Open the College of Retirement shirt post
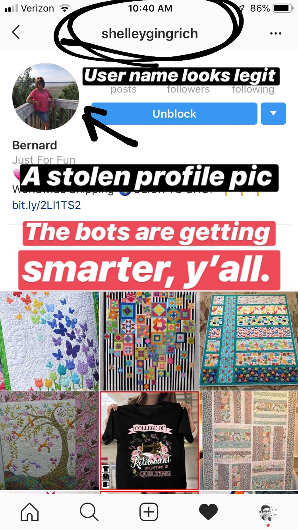 click(x=149, y=441)
